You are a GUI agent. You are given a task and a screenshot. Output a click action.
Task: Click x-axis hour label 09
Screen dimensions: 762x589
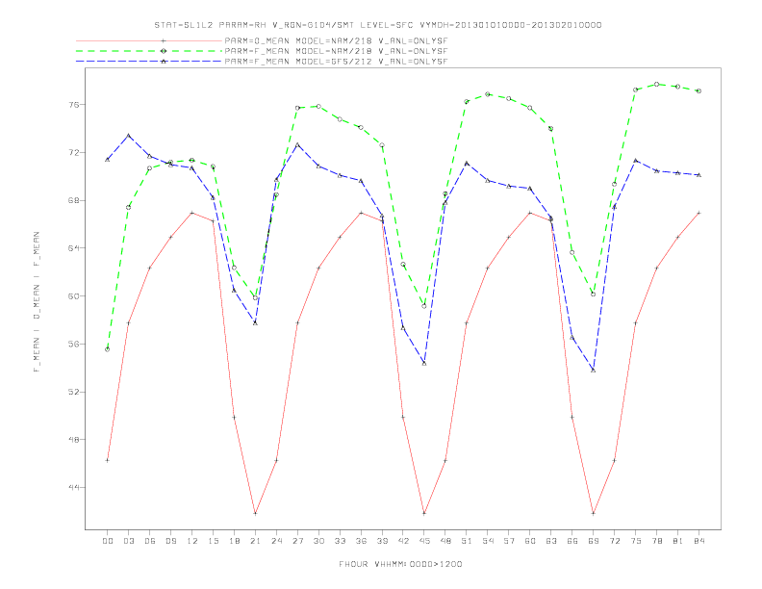coord(170,541)
